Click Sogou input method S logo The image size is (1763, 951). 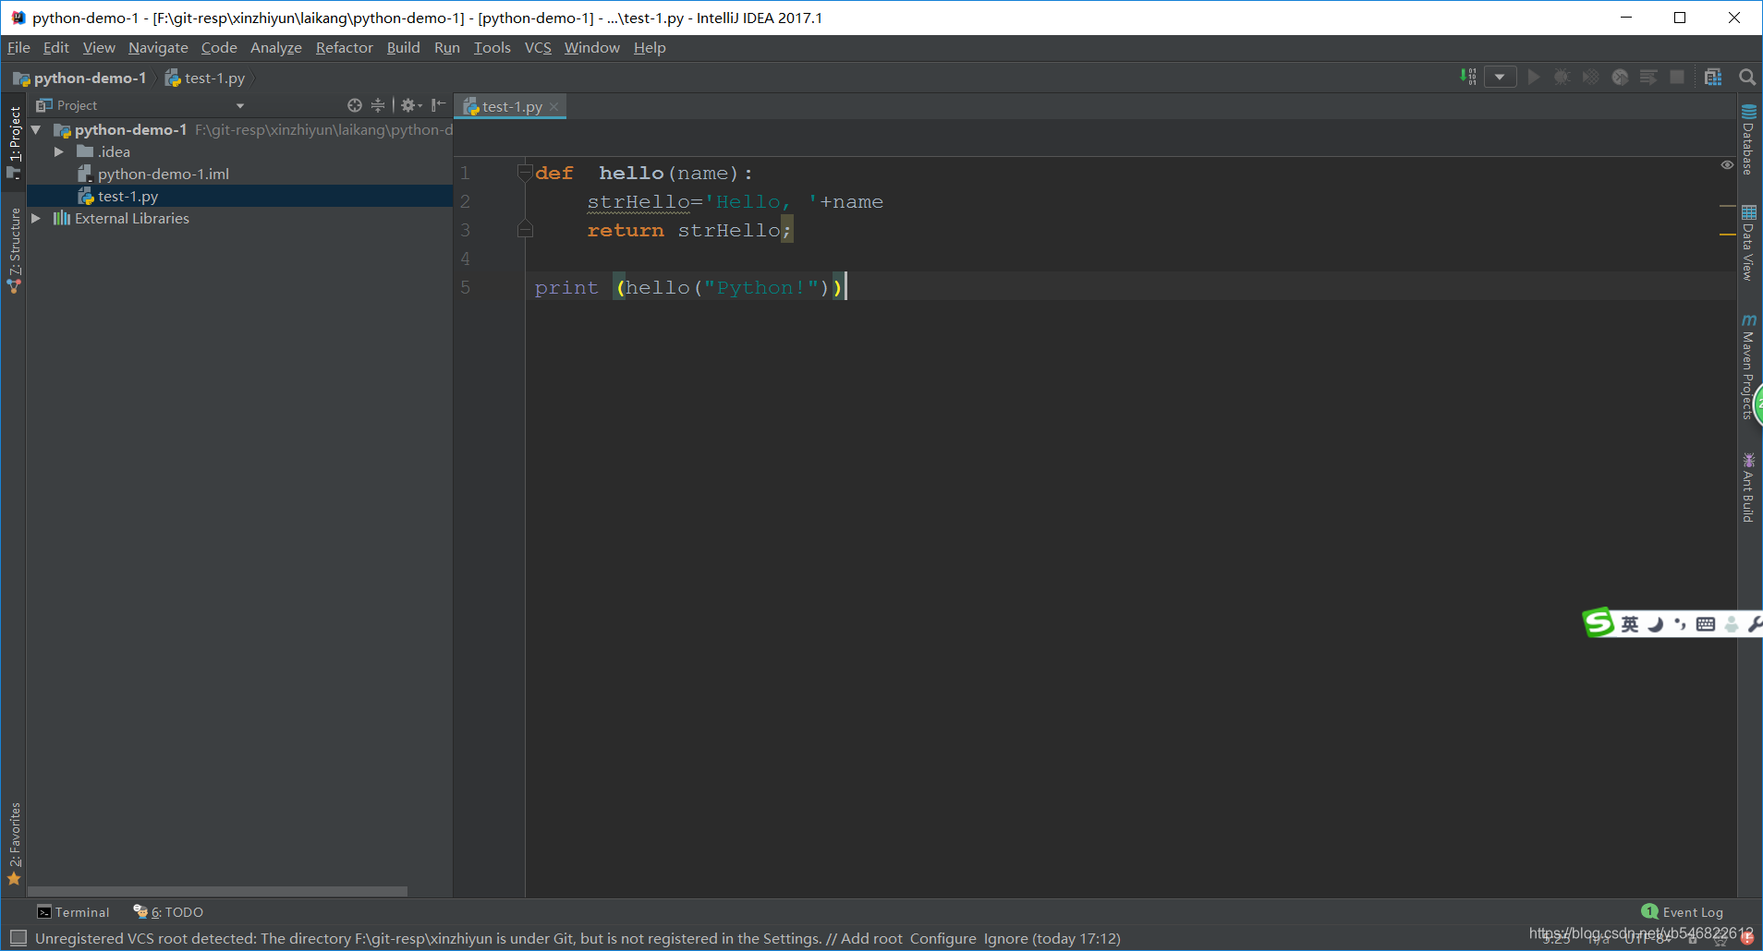(1598, 622)
